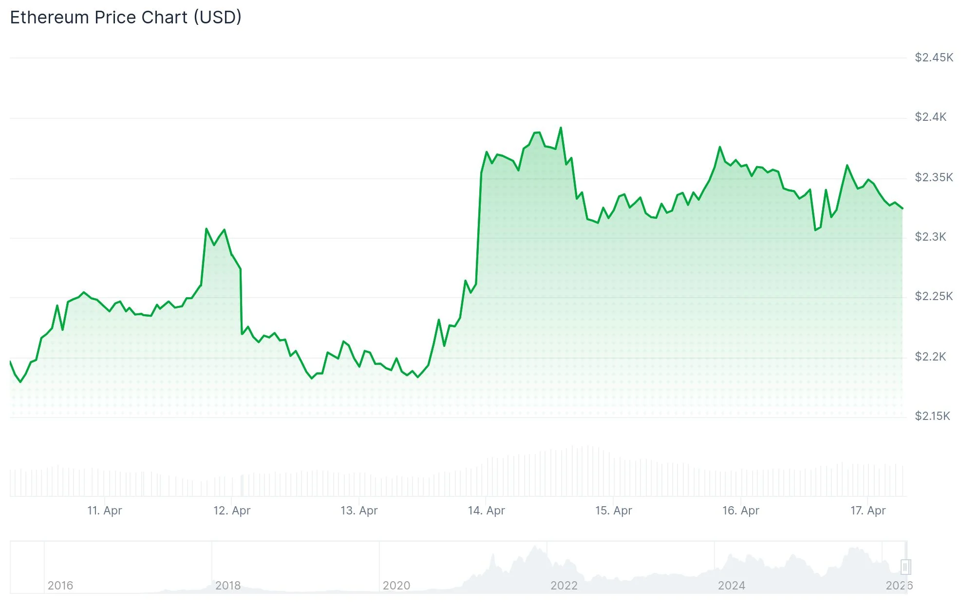
Task: Click the 17. Apr date label
Action: (x=868, y=511)
